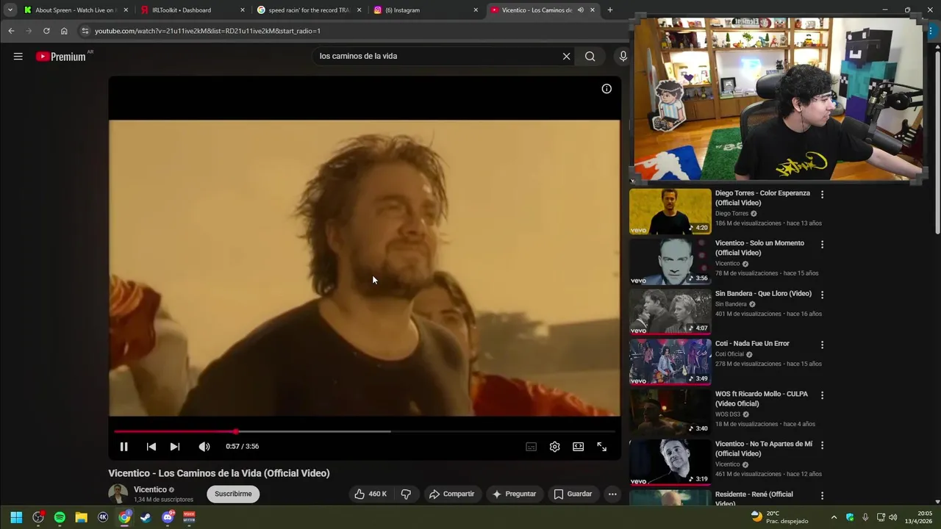Mute the video player volume
941x529 pixels.
point(204,447)
